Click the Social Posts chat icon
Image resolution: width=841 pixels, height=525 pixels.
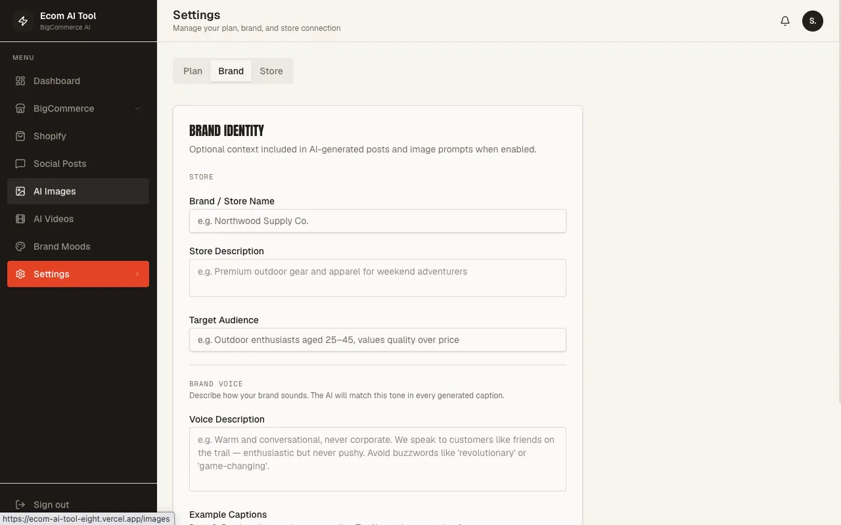(20, 164)
